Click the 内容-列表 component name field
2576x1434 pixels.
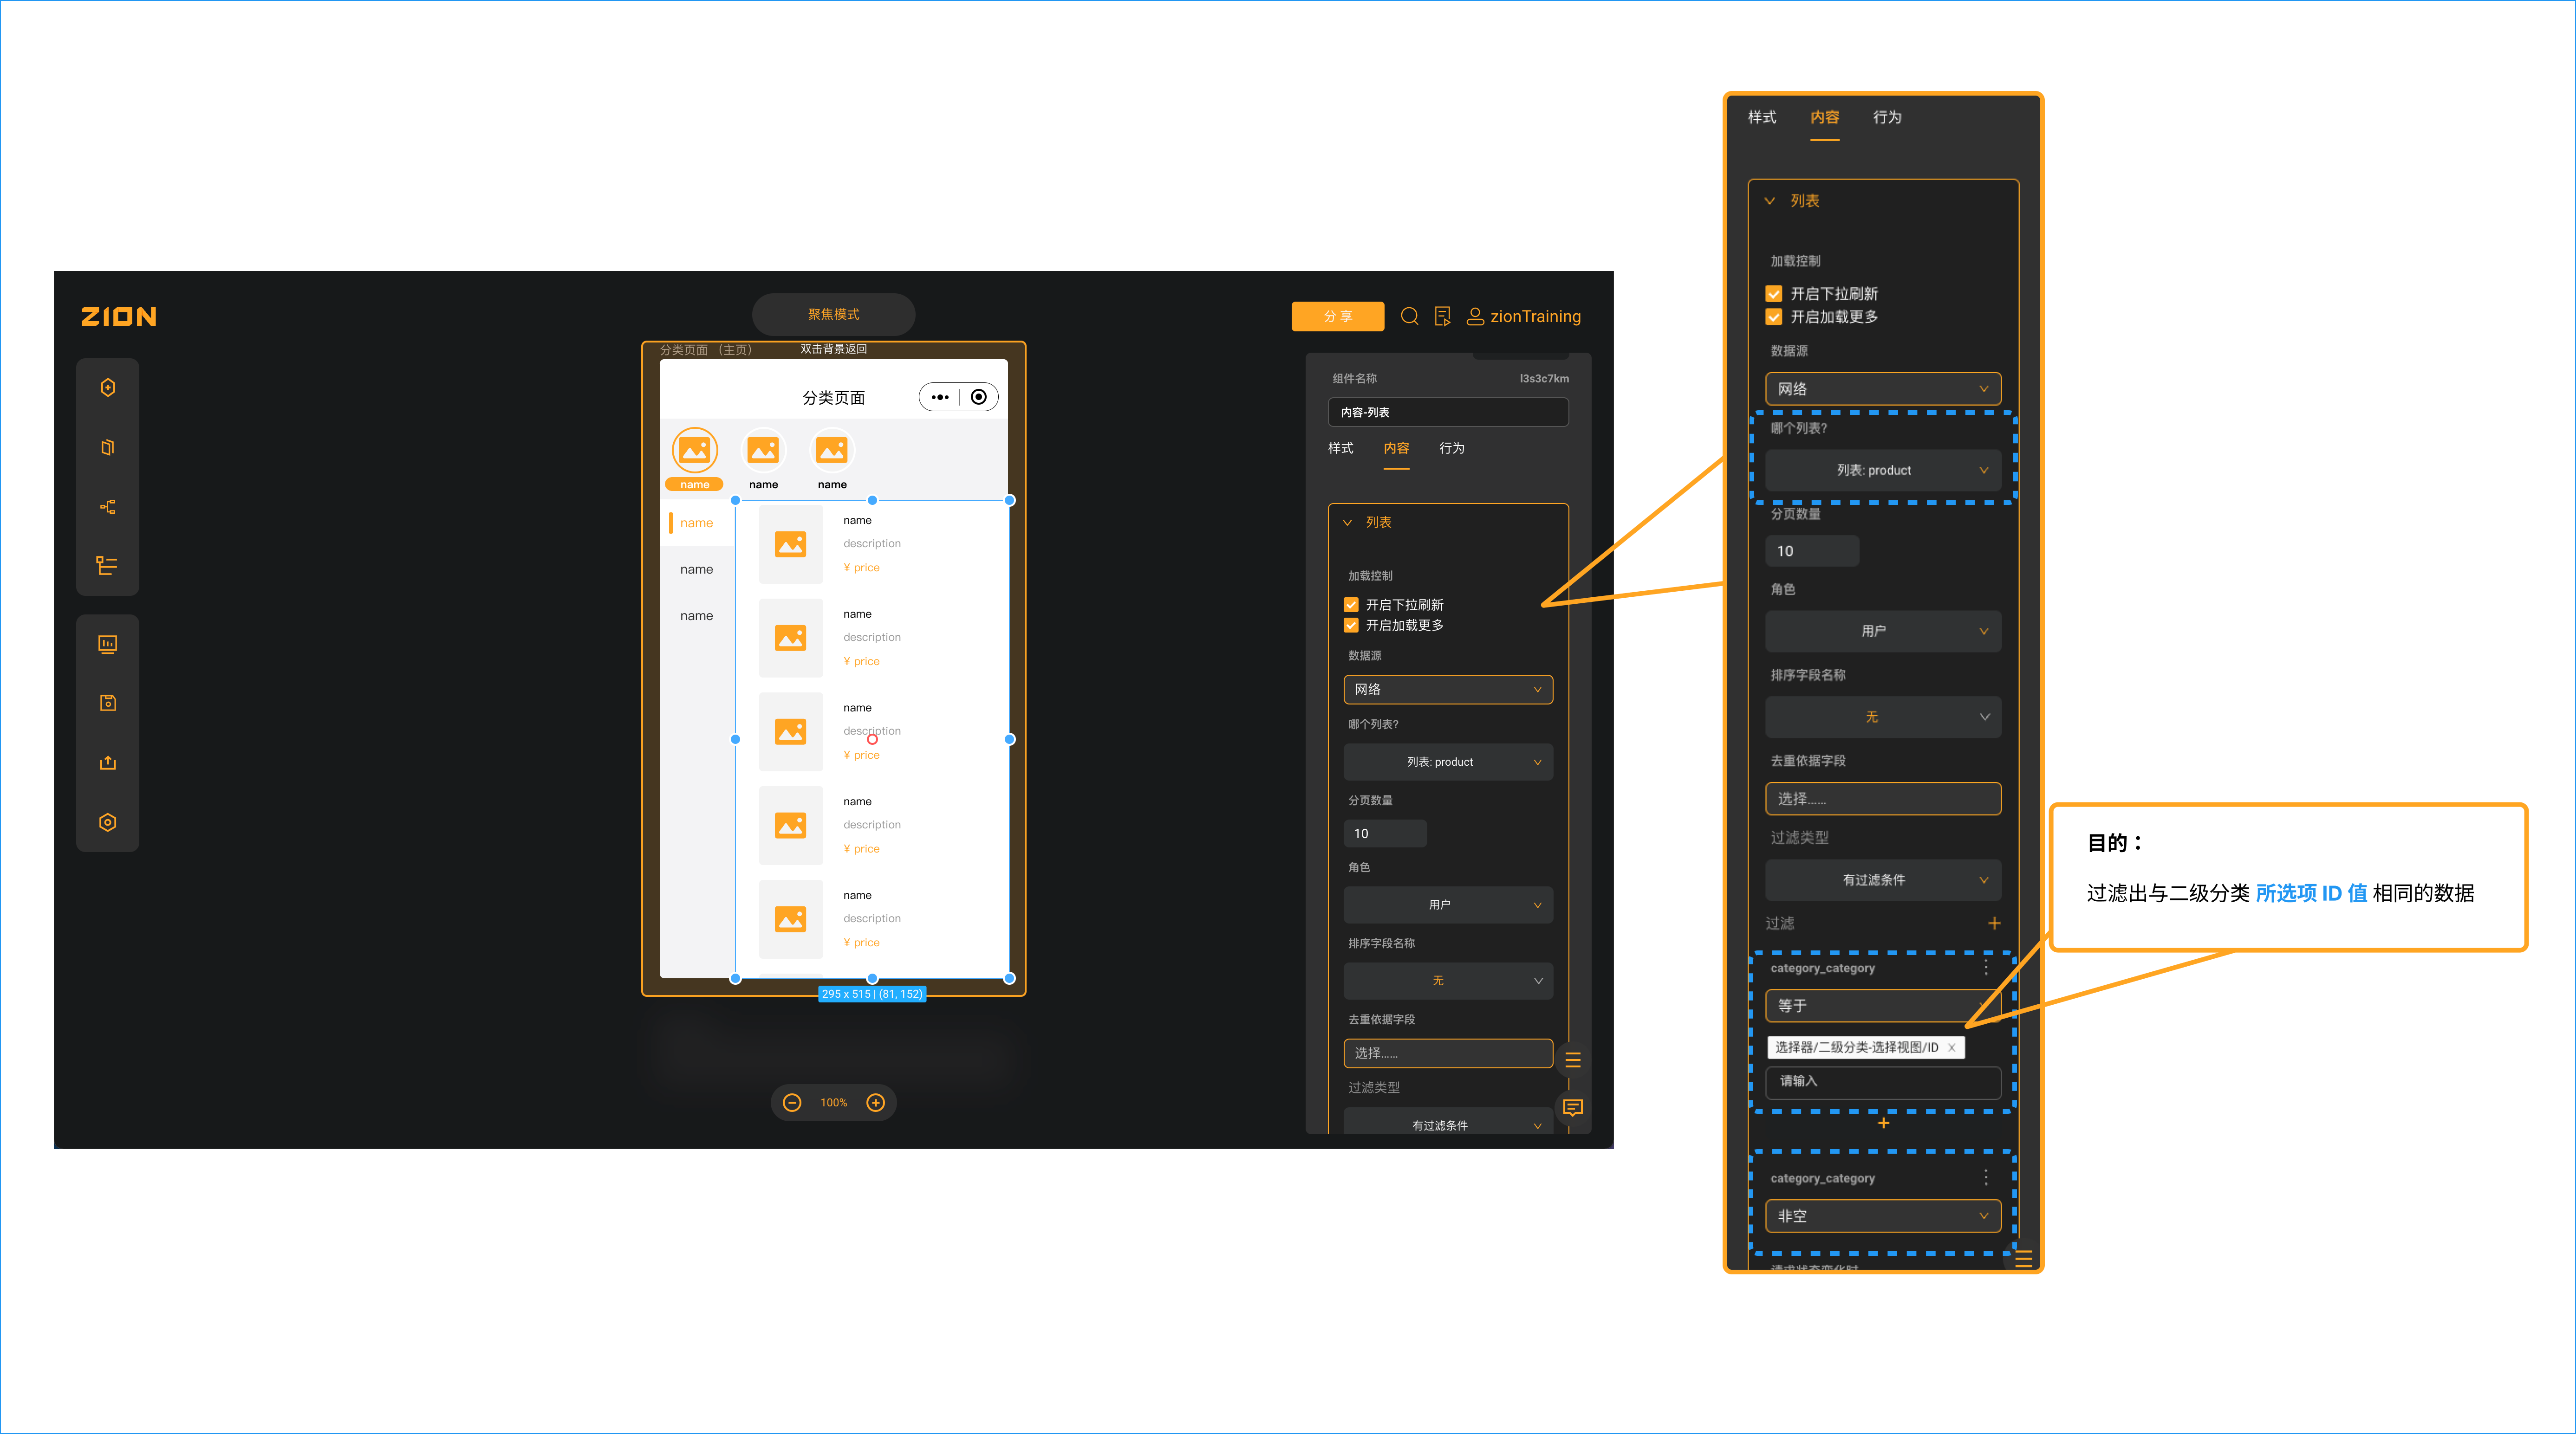tap(1448, 412)
